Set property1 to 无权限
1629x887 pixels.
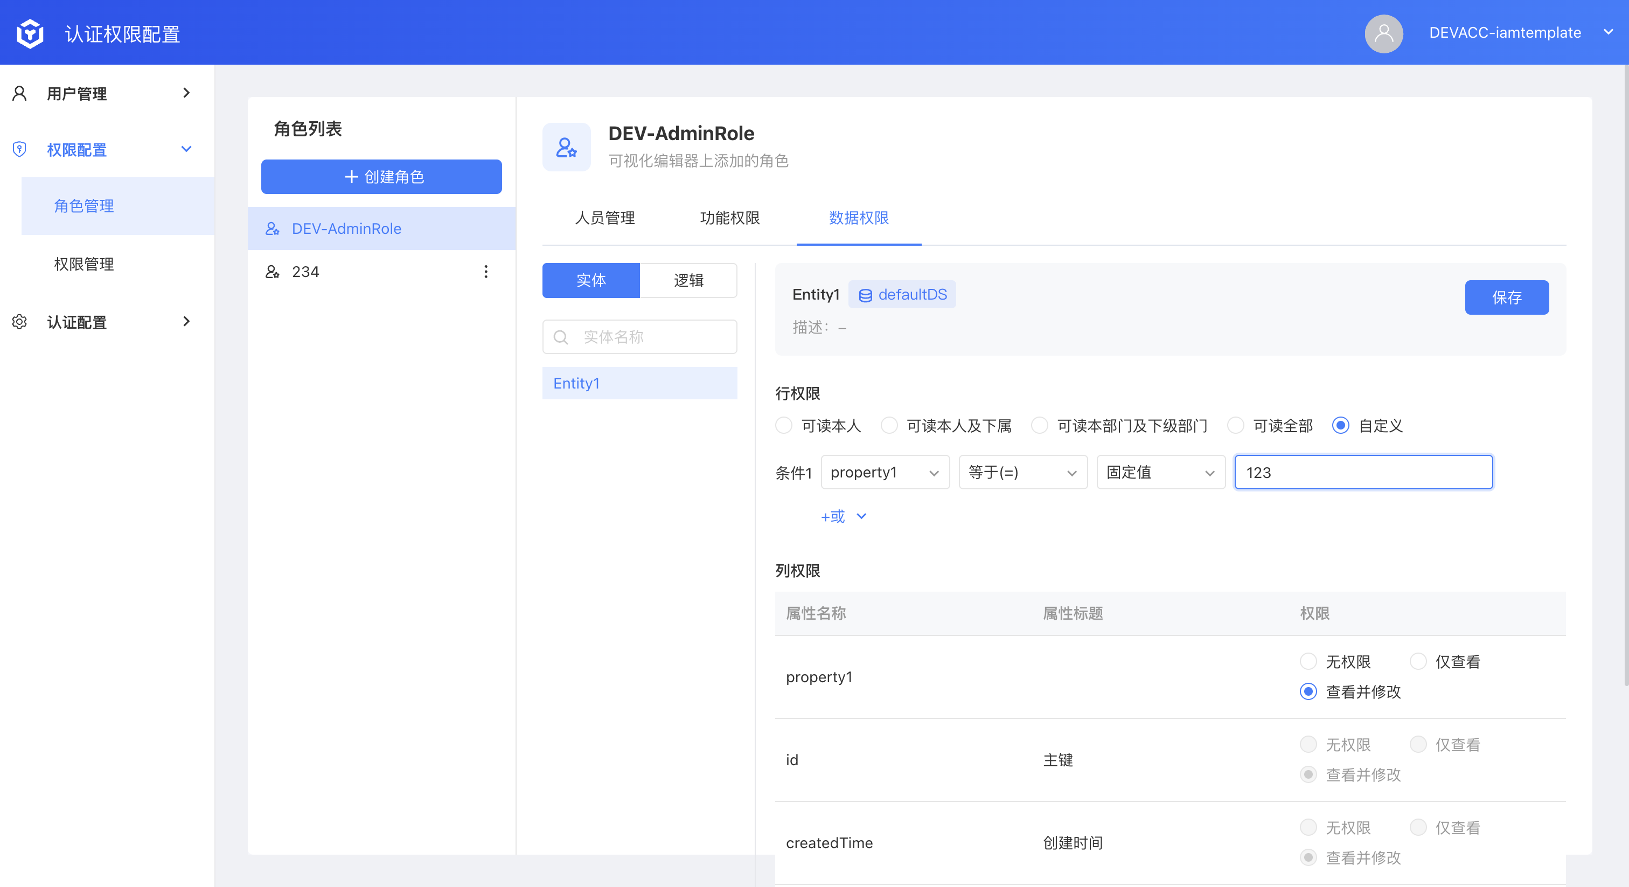[1308, 661]
